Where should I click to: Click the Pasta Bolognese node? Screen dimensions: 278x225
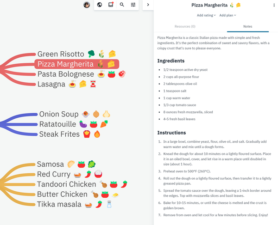[x=65, y=74]
